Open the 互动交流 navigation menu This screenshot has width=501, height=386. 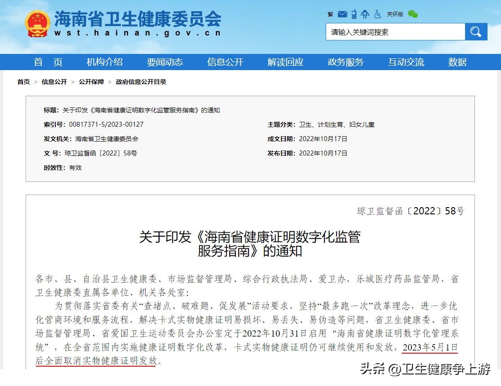tap(406, 62)
